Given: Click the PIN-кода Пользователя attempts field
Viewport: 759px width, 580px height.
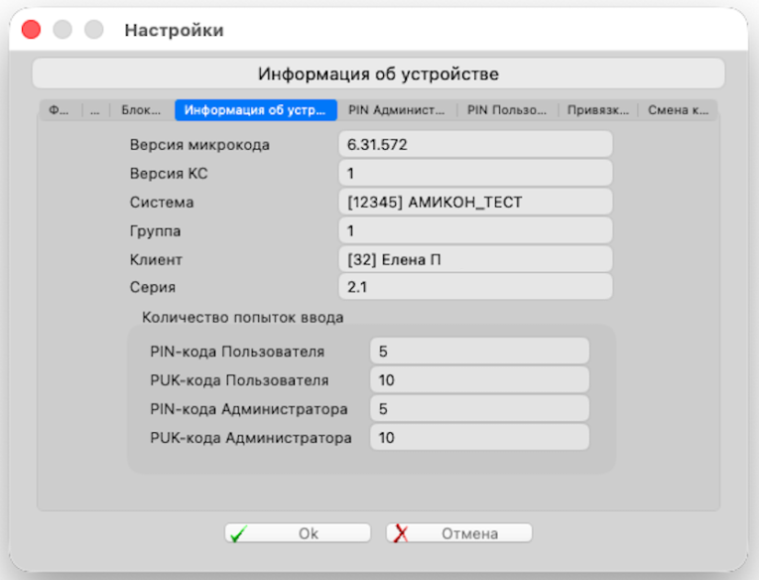Looking at the screenshot, I should (x=479, y=352).
